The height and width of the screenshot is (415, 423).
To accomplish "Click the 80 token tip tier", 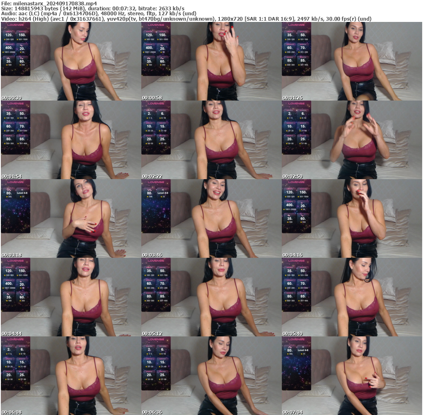I will pyautogui.click(x=289, y=60).
